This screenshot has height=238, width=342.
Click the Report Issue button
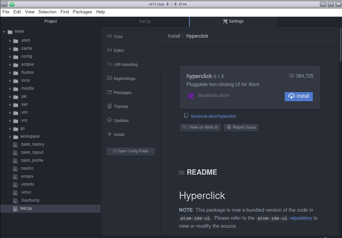[x=241, y=127]
